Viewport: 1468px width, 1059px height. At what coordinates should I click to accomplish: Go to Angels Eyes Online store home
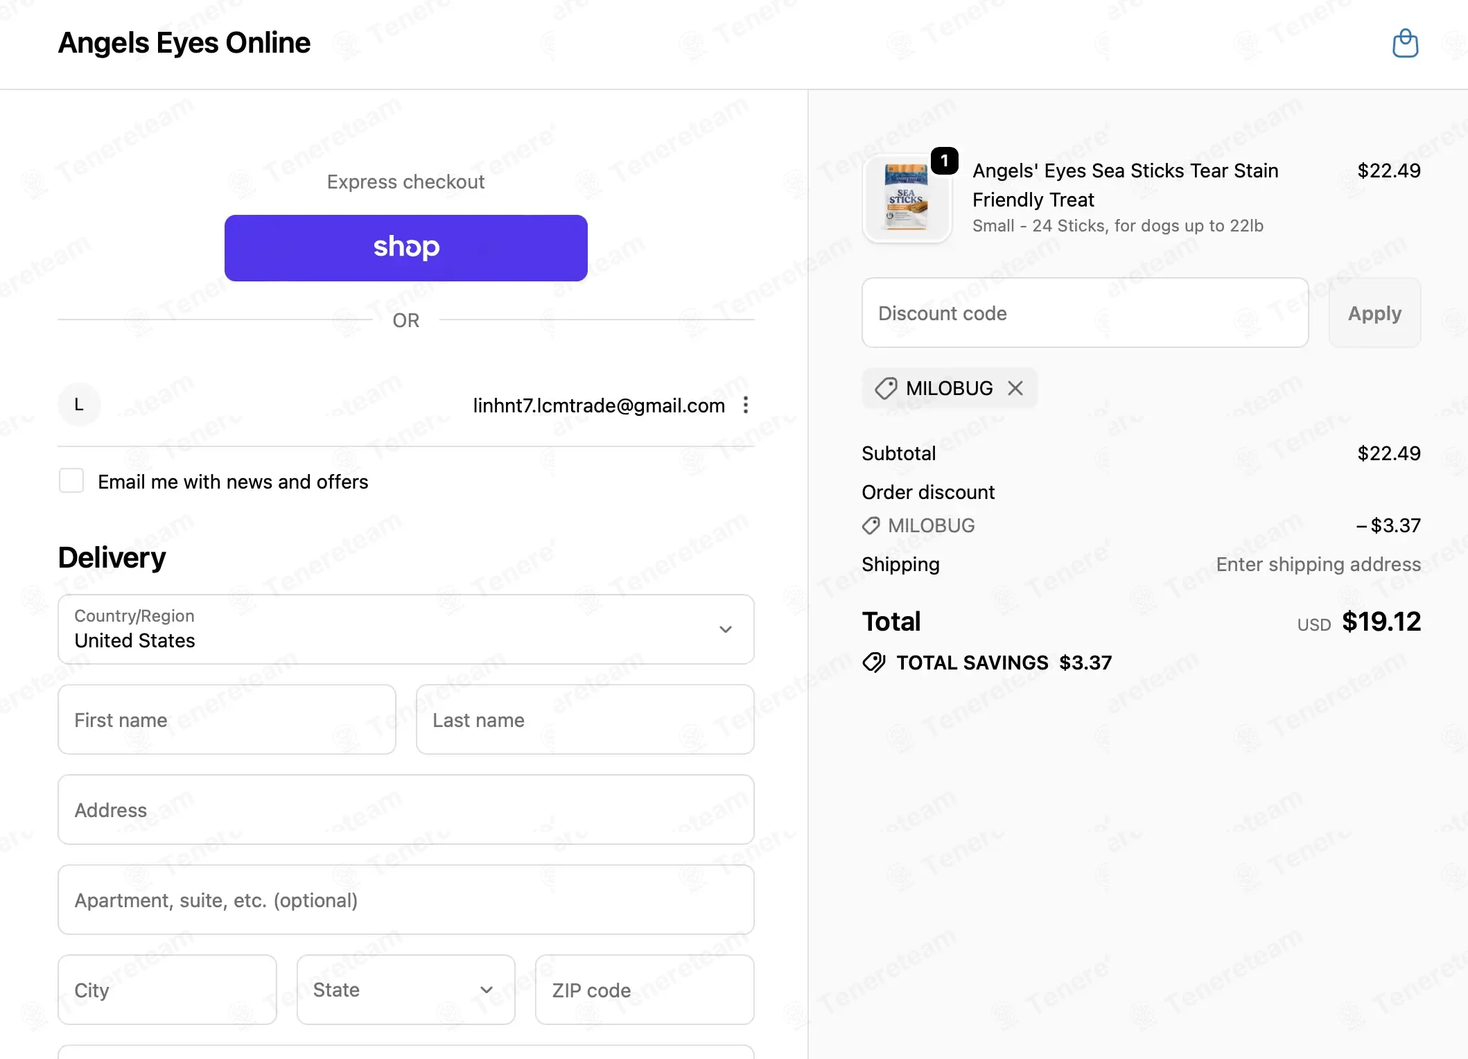click(x=184, y=43)
